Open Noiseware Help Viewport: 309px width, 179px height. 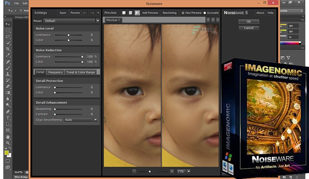pyautogui.click(x=271, y=13)
